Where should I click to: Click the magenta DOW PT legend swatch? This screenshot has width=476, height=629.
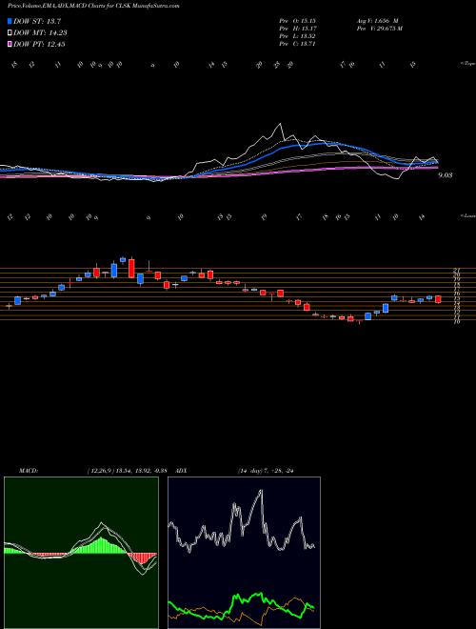coord(10,44)
